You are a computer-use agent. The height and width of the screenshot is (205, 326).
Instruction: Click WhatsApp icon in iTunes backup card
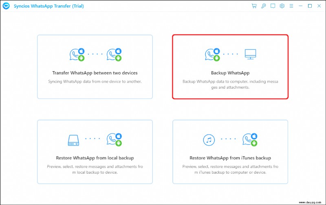point(250,140)
